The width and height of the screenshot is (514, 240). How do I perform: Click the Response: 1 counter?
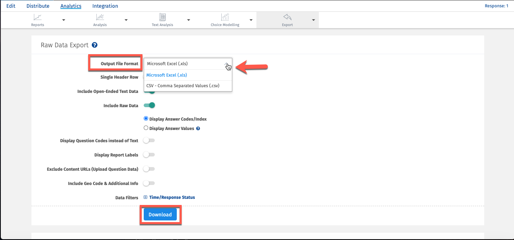point(496,6)
